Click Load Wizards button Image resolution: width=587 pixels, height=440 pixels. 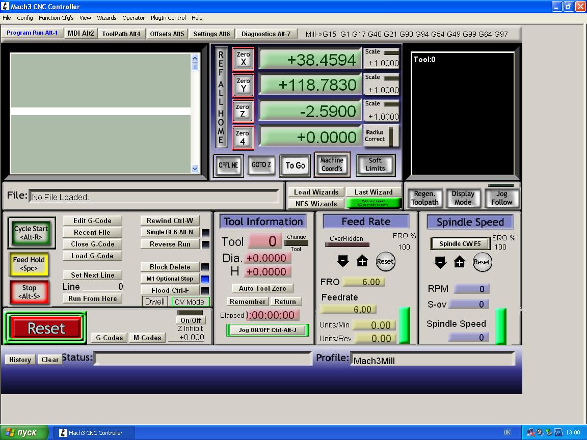coord(316,192)
